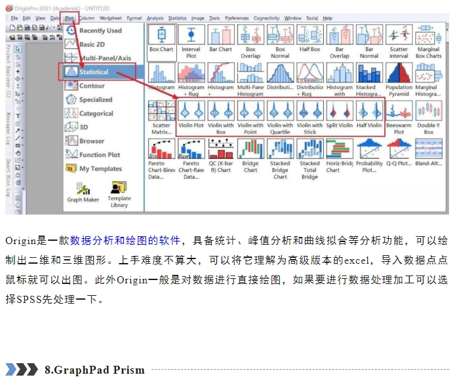Follow the 数据分析和绘图的软件 link
Screen dimensions: 455x390
pos(125,240)
